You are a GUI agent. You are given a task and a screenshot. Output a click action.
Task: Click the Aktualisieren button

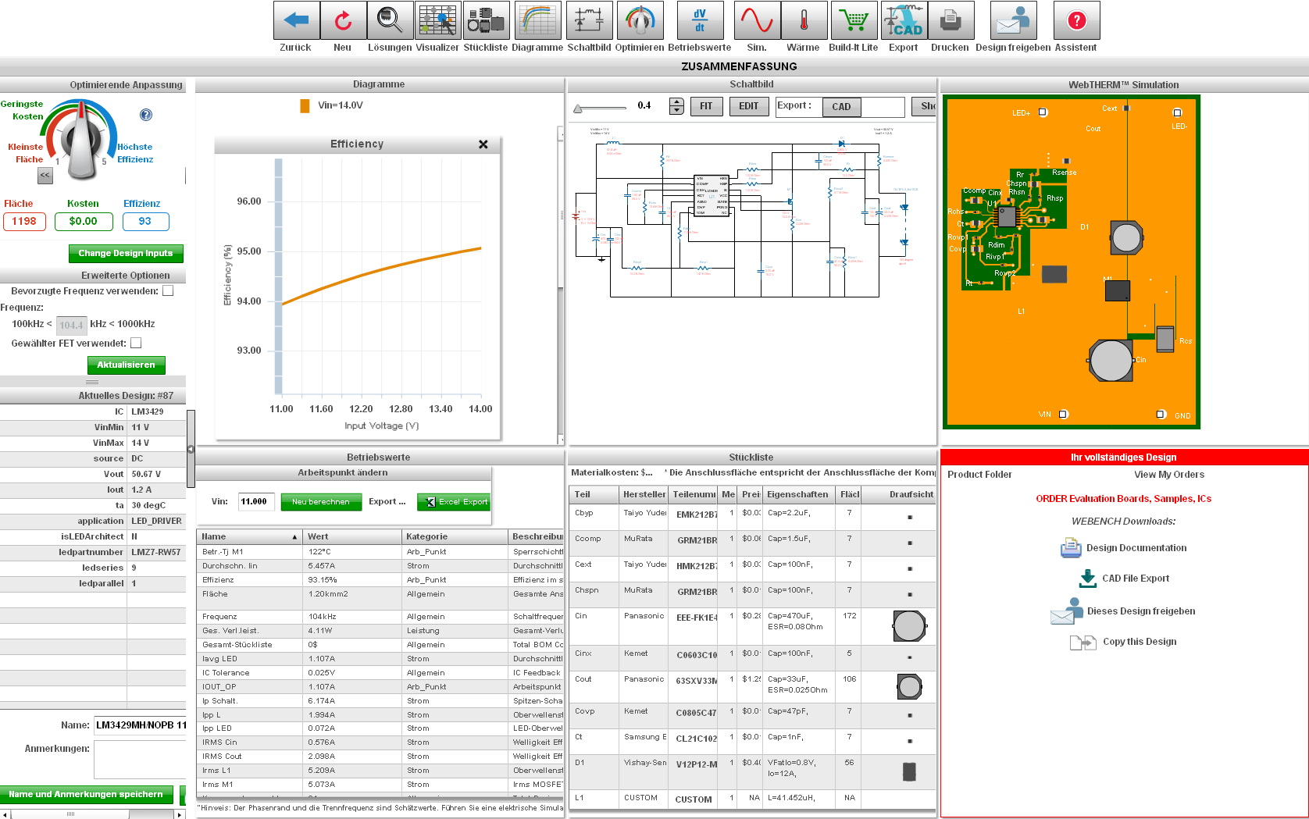126,365
